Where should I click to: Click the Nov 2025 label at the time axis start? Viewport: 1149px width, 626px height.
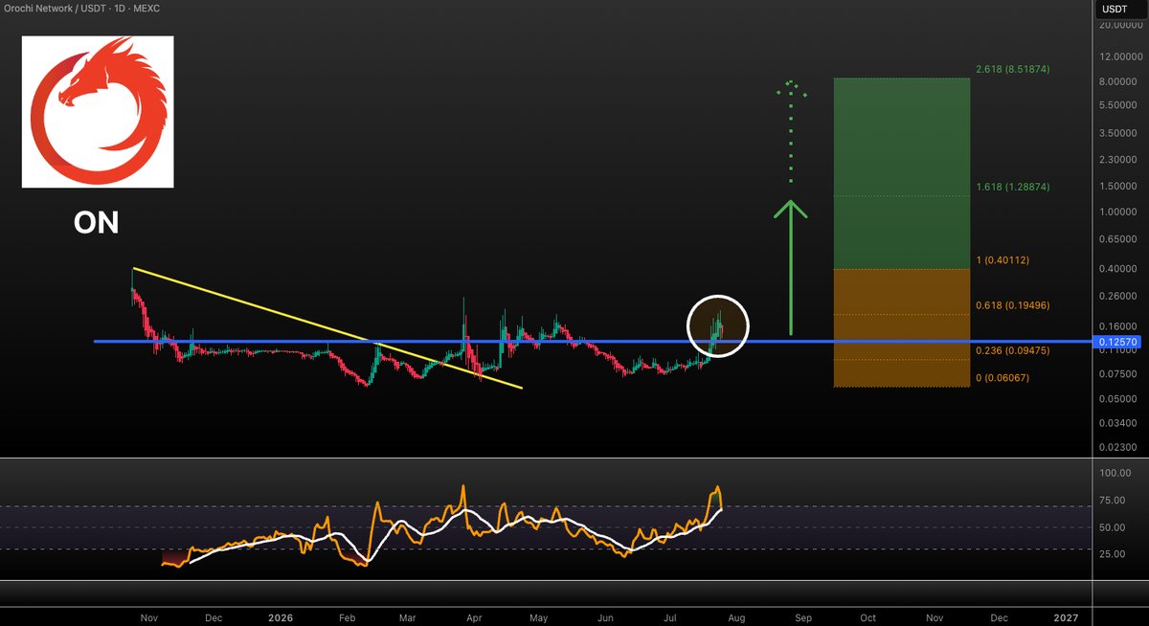[148, 619]
